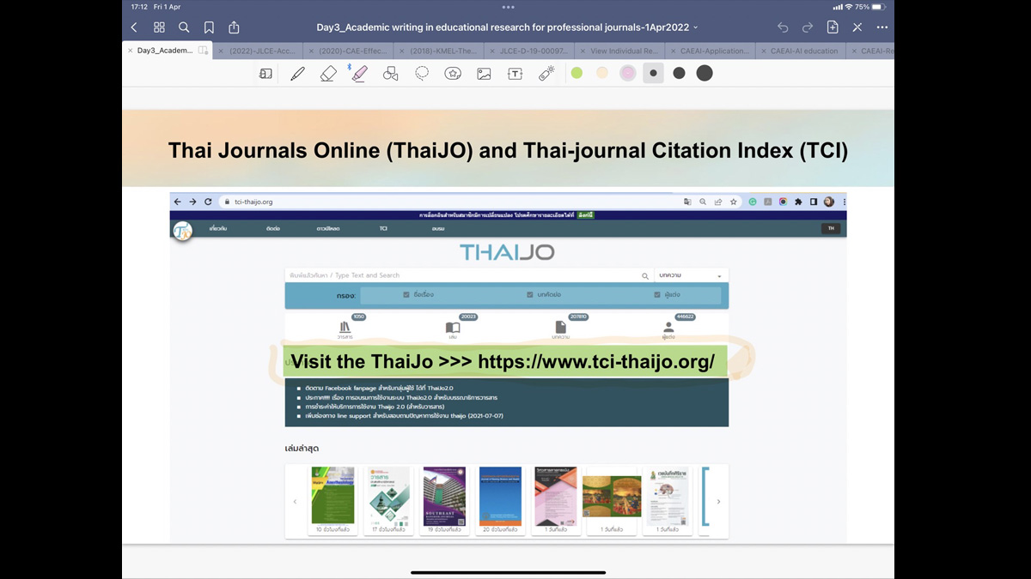Switch to the CAEAI-AI education tab
Image resolution: width=1031 pixels, height=579 pixels.
pyautogui.click(x=803, y=51)
